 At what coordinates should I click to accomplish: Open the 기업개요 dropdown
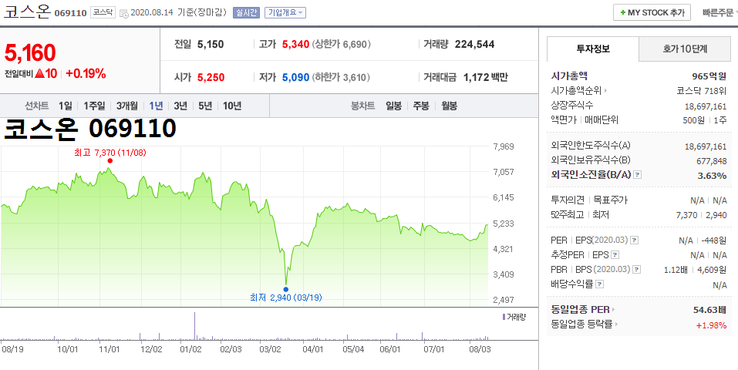(285, 12)
